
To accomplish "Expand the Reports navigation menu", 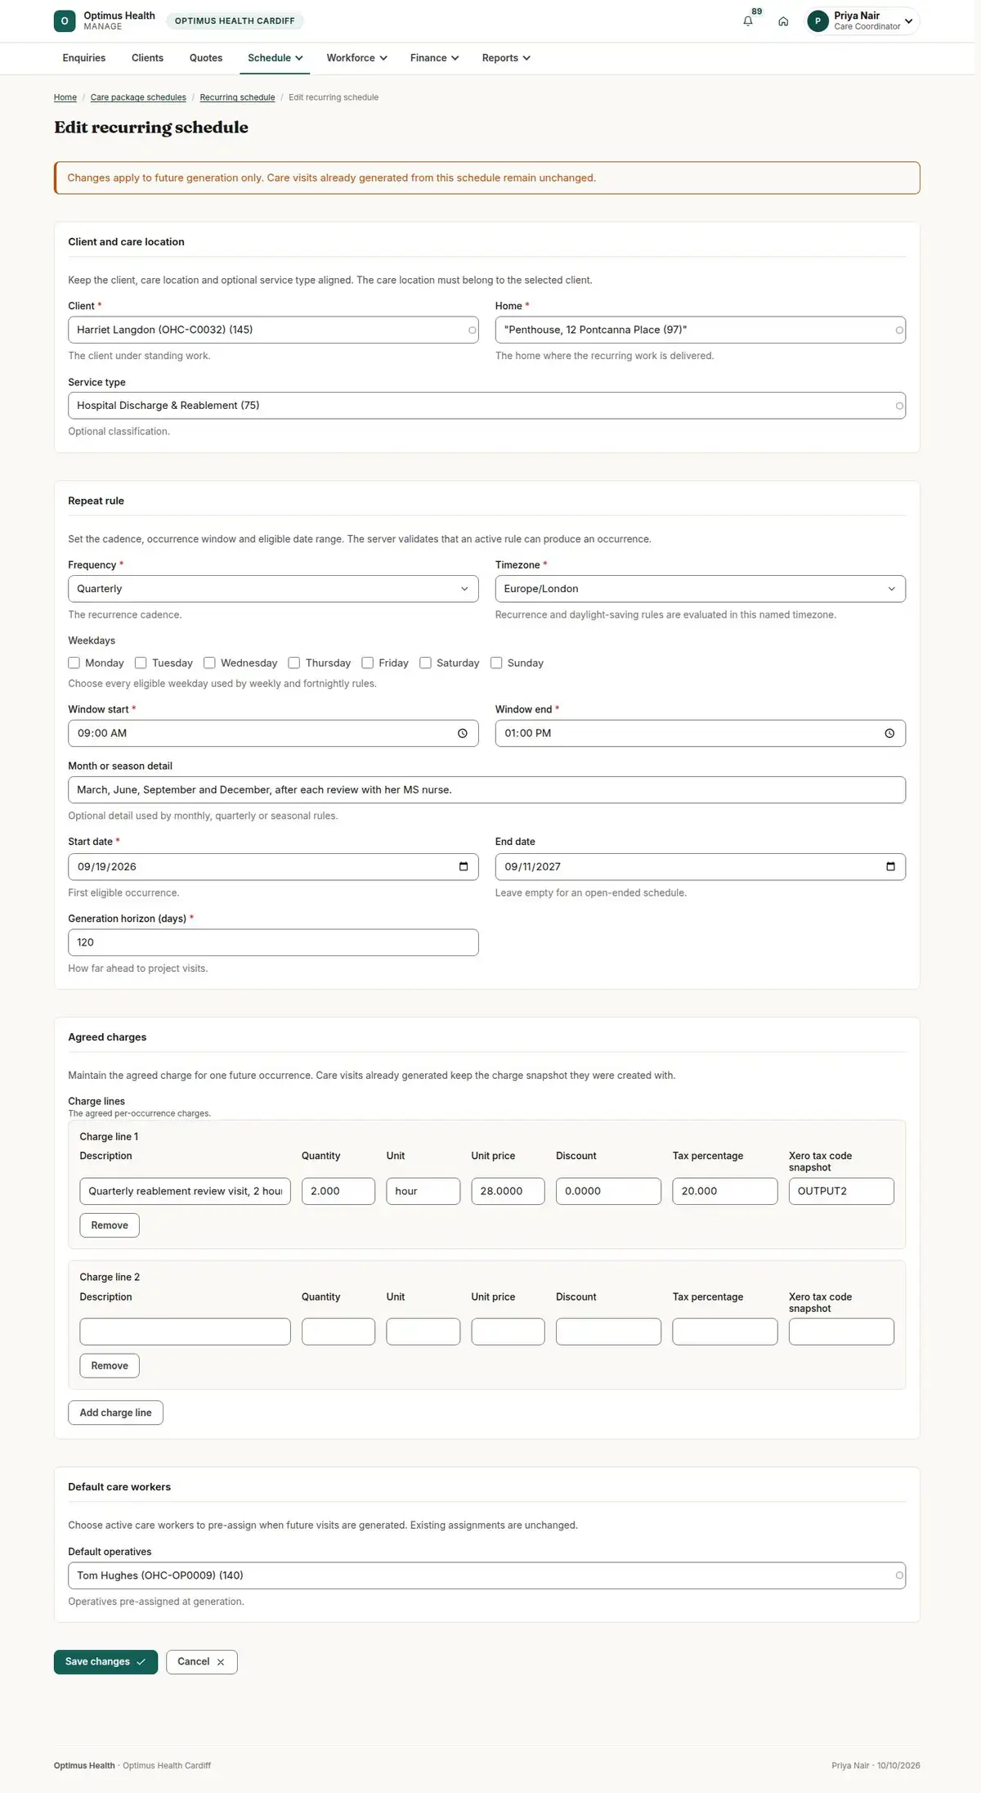I will coord(506,58).
